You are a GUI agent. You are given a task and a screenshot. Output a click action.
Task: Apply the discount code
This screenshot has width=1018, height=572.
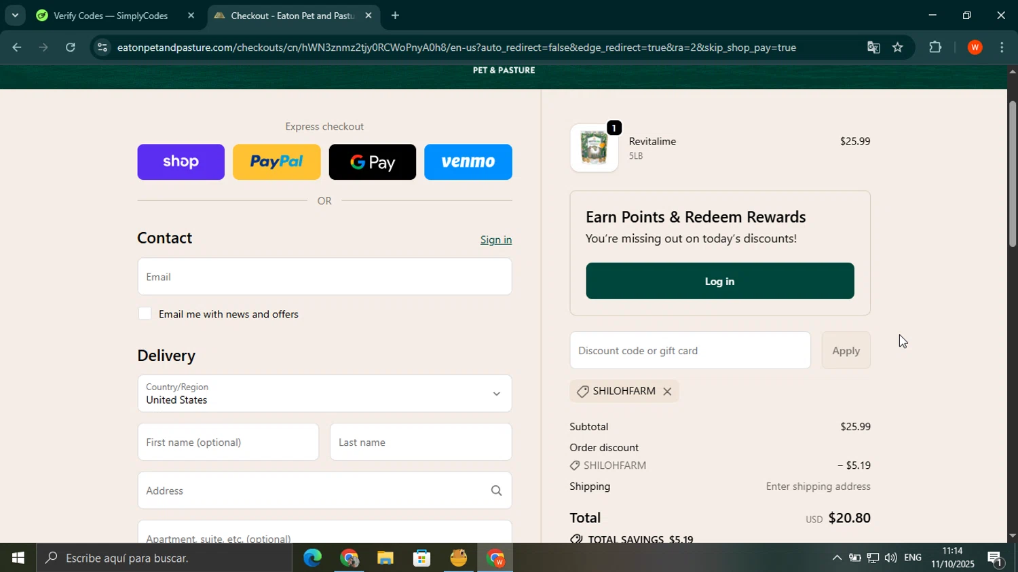[x=846, y=350]
